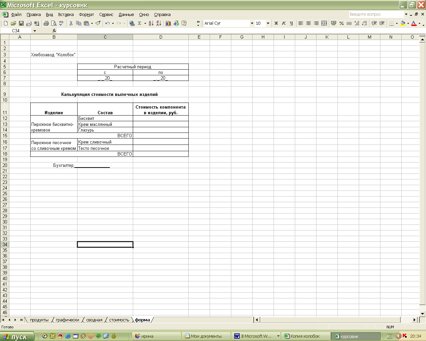Image resolution: width=426 pixels, height=341 pixels.
Task: Sort descending with the toolbar icon
Action: pyautogui.click(x=158, y=23)
